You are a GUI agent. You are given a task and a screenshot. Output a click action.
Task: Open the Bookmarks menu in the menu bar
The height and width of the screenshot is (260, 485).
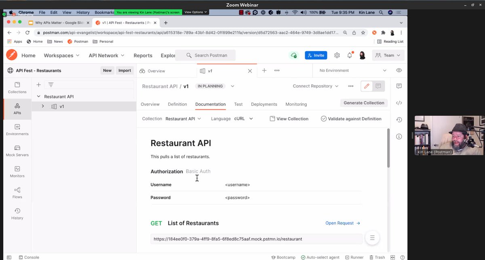click(104, 12)
